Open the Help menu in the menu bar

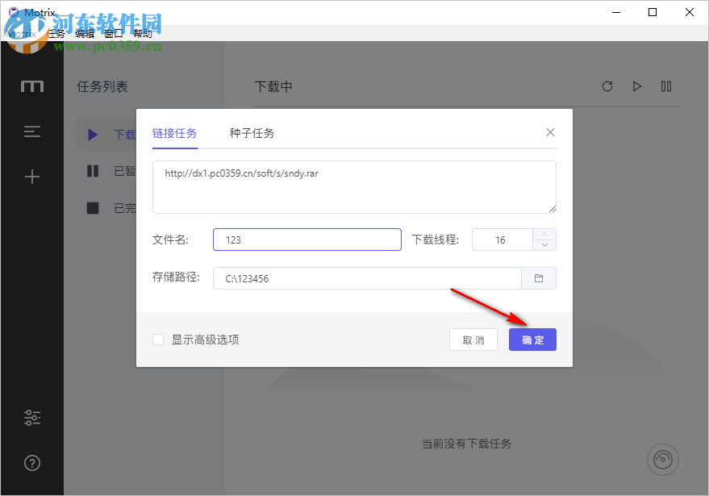(x=142, y=33)
